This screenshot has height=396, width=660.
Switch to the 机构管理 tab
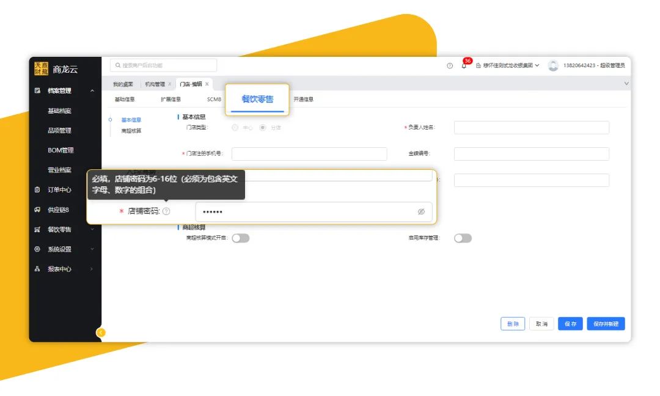(155, 84)
